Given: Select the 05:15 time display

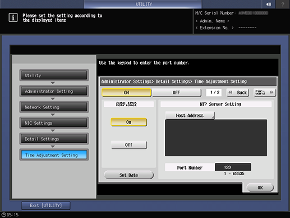Looking at the screenshot, I should pyautogui.click(x=13, y=215).
